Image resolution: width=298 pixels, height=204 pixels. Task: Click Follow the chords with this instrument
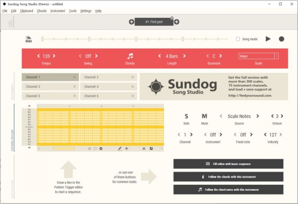(x=228, y=177)
